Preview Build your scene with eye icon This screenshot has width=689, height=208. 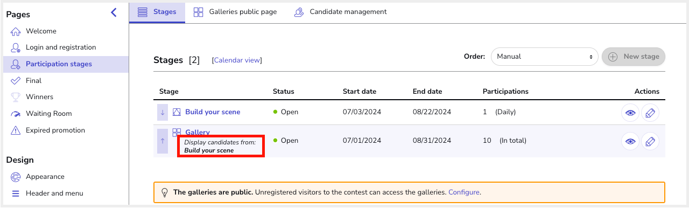coord(630,113)
